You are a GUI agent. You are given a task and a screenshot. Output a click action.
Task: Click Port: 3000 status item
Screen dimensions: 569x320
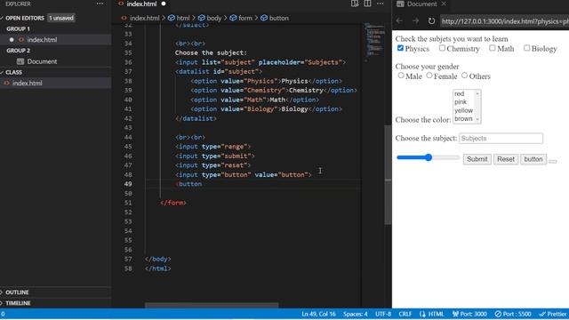tap(469, 314)
